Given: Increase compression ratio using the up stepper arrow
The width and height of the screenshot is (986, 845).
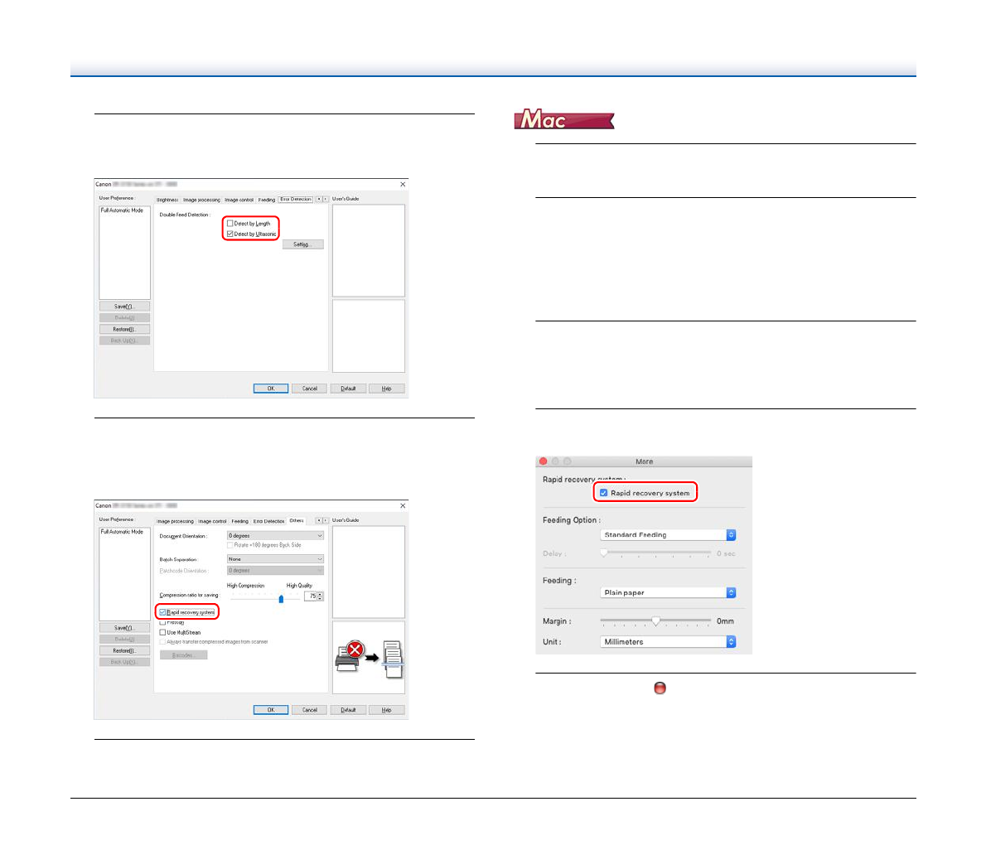Looking at the screenshot, I should tap(321, 594).
